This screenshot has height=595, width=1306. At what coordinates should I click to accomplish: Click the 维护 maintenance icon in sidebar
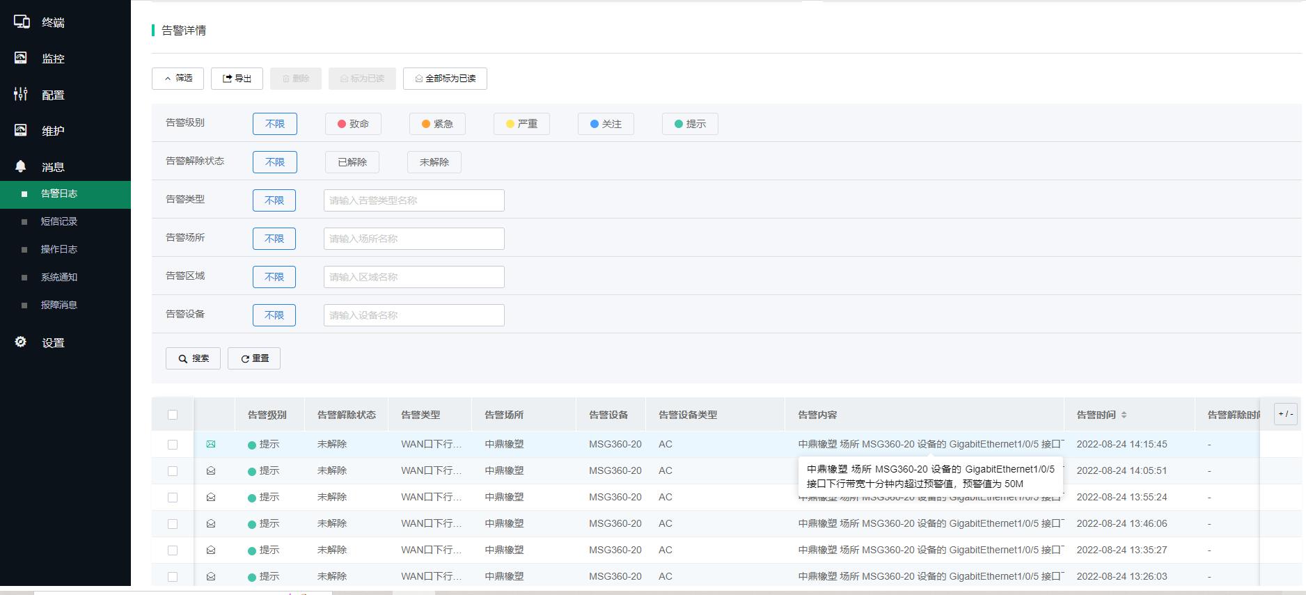[21, 131]
